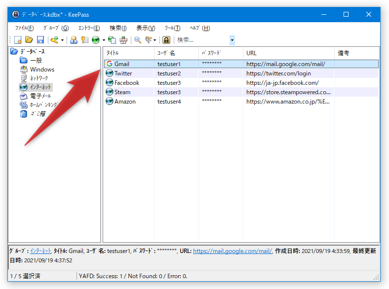Image resolution: width=389 pixels, height=289 pixels.
Task: Select the ホームバンキング group
Action: pyautogui.click(x=43, y=105)
